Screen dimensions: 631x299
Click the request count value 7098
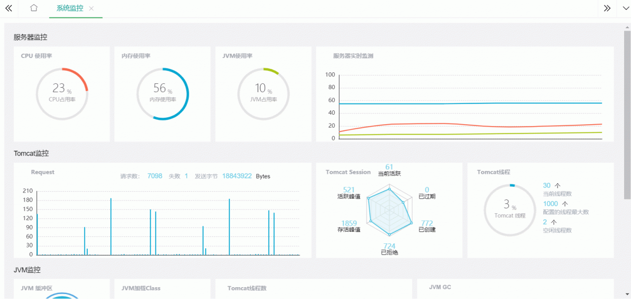[155, 176]
